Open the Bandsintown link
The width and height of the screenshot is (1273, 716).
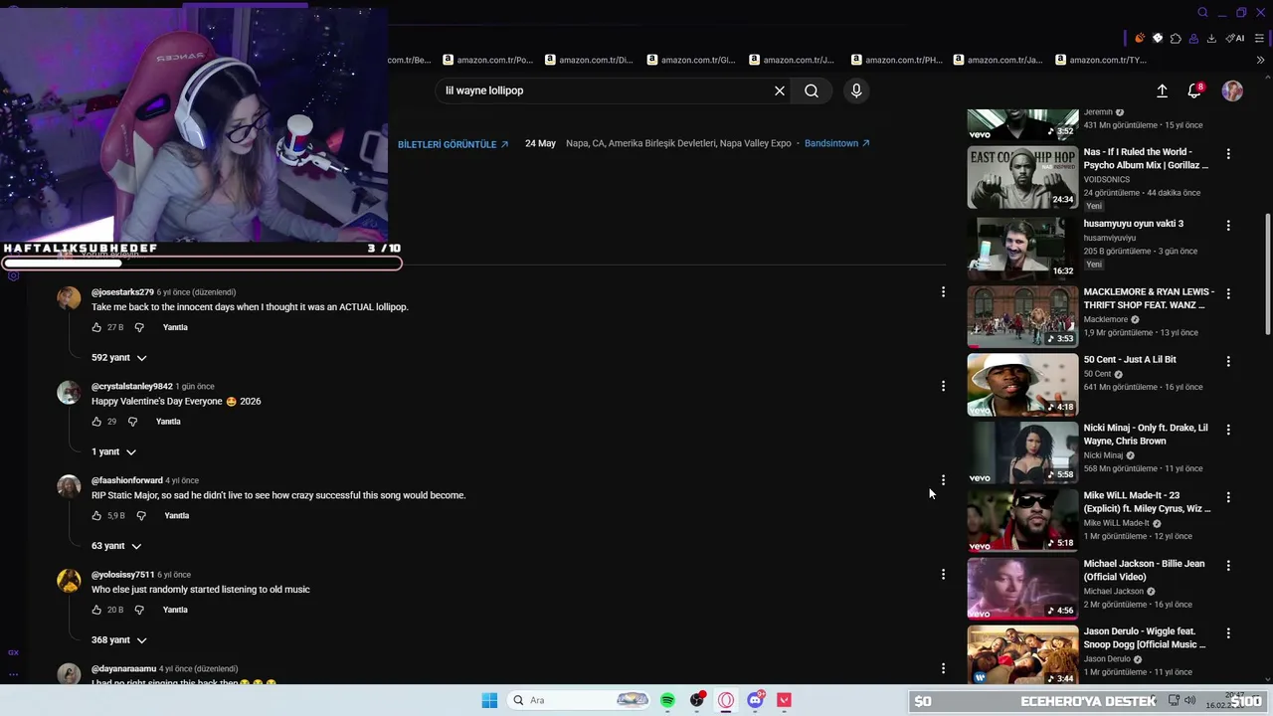(x=837, y=143)
